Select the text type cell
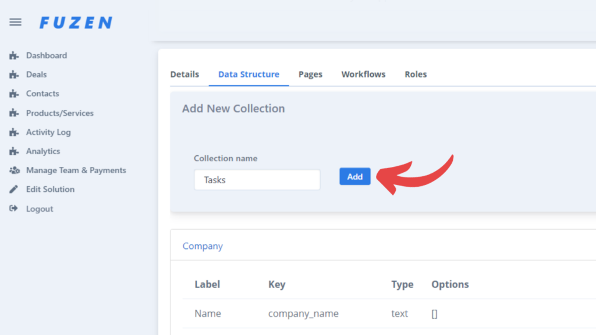The width and height of the screenshot is (596, 335). (399, 313)
